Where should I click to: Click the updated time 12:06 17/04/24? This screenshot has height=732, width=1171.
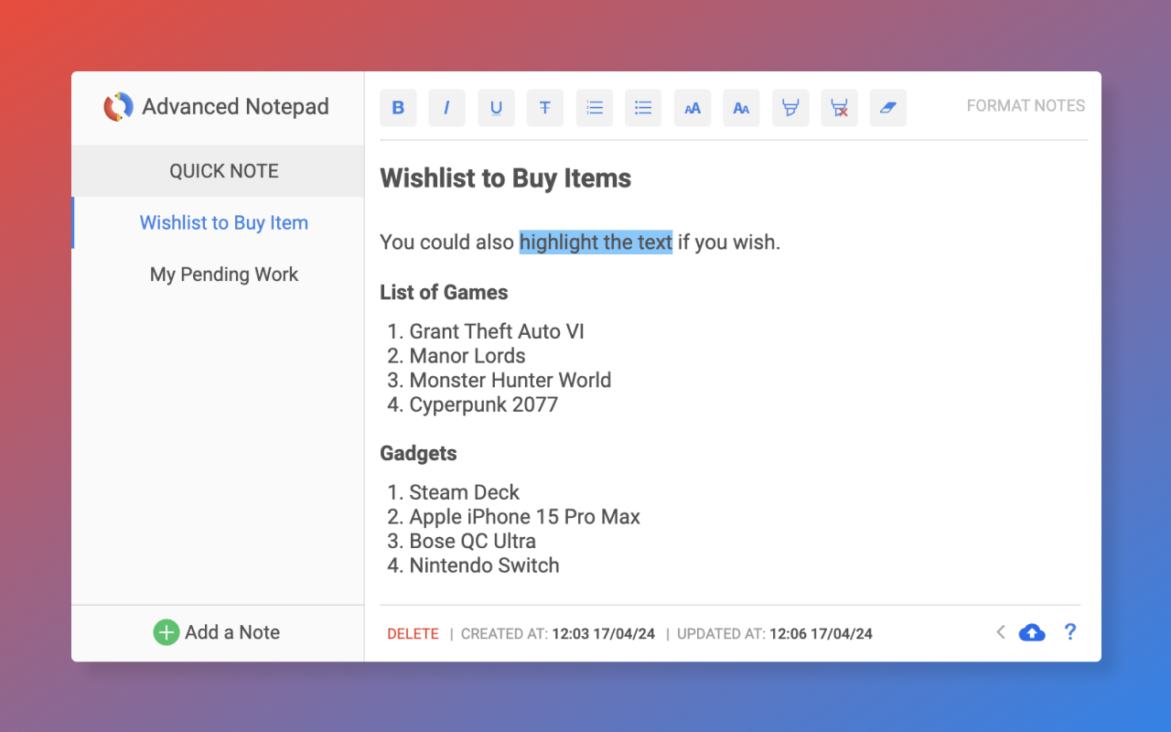coord(821,634)
